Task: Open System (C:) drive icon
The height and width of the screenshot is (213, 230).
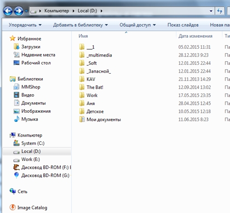Action: (x=17, y=143)
